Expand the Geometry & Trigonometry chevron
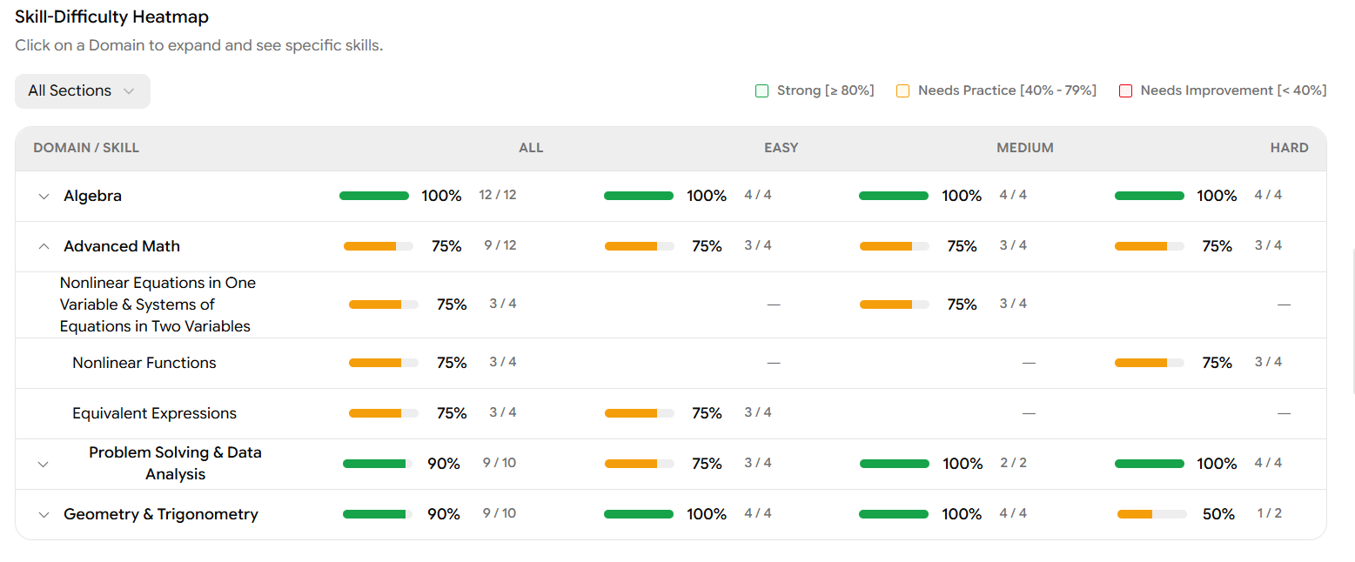This screenshot has height=562, width=1355. click(x=44, y=515)
